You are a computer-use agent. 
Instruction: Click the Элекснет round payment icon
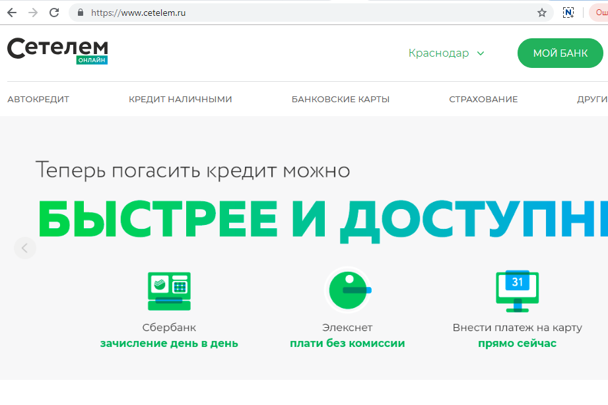click(x=348, y=290)
